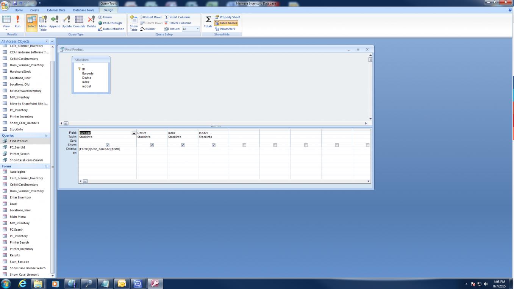The height and width of the screenshot is (289, 514).
Task: Uncheck Show for the Device column
Action: click(x=152, y=145)
